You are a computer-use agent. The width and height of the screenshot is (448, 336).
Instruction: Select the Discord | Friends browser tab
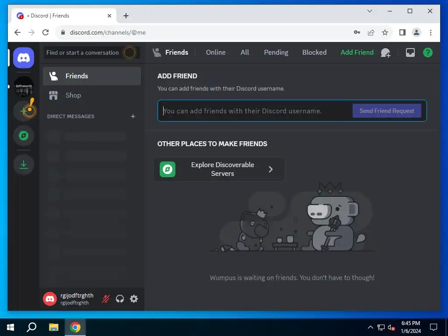click(x=64, y=16)
